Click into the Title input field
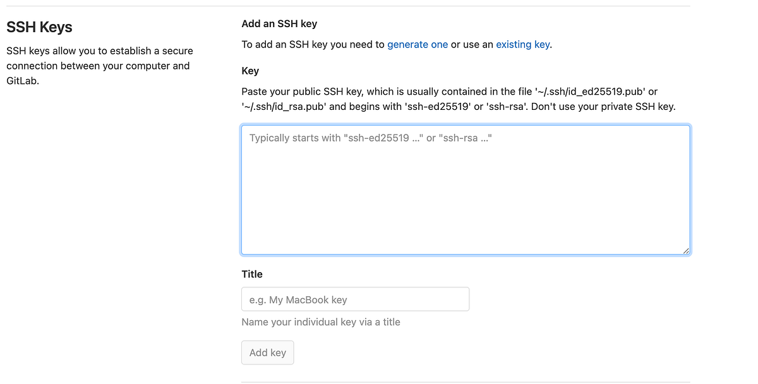Viewport: 758px width, 384px height. (355, 299)
